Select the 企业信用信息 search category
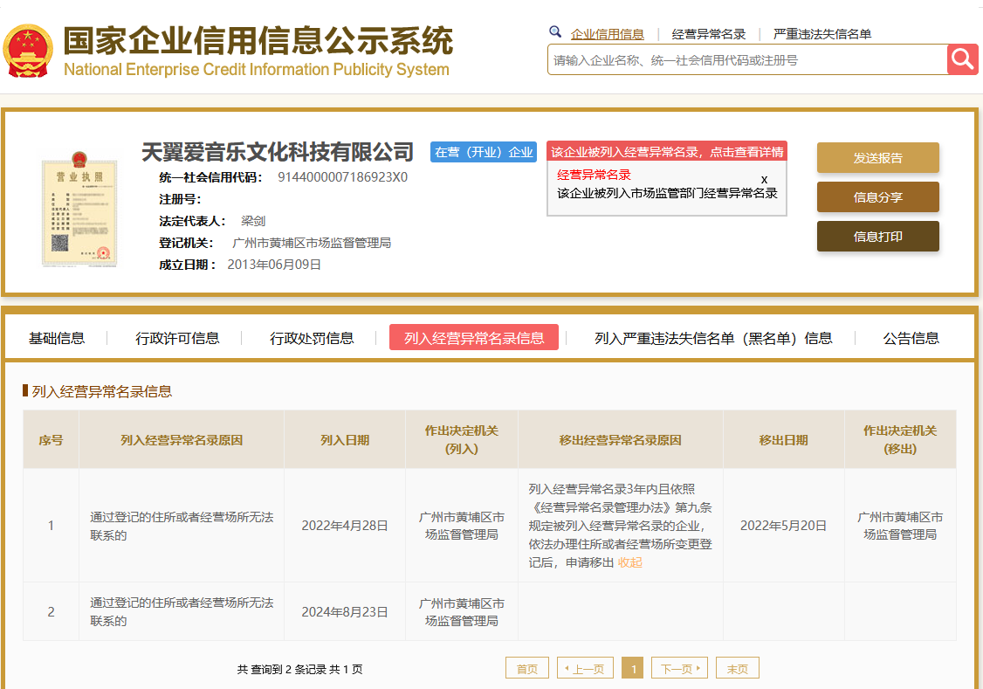Viewport: 983px width, 689px height. click(x=607, y=34)
